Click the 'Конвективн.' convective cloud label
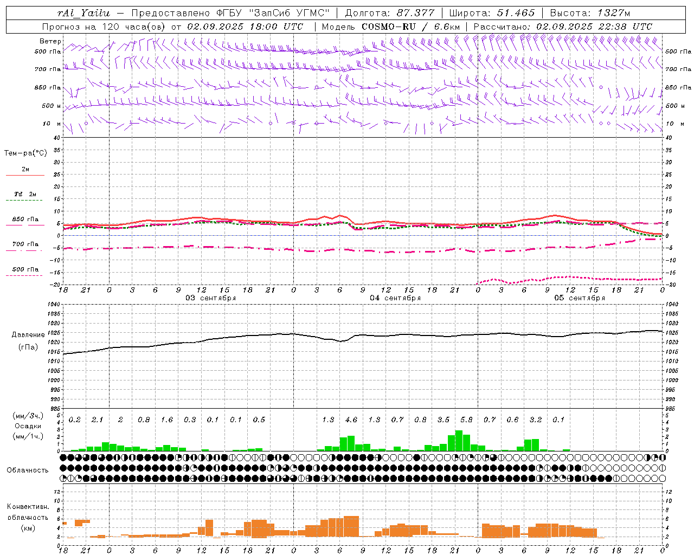This screenshot has width=694, height=555. click(x=28, y=507)
